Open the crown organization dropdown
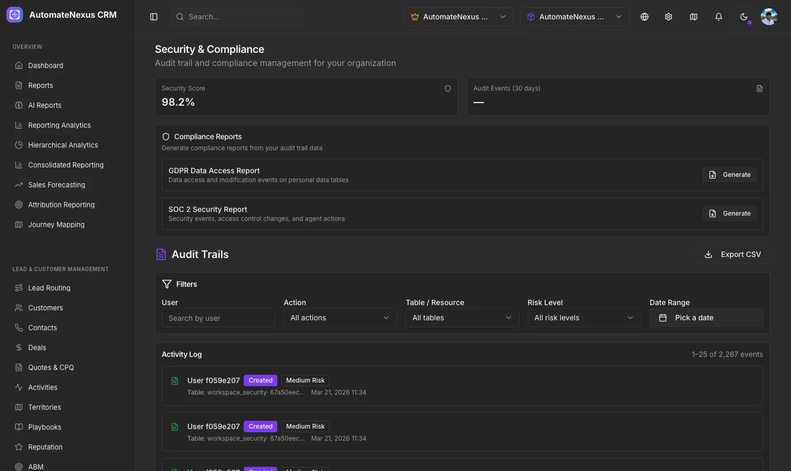The image size is (791, 471). point(458,17)
